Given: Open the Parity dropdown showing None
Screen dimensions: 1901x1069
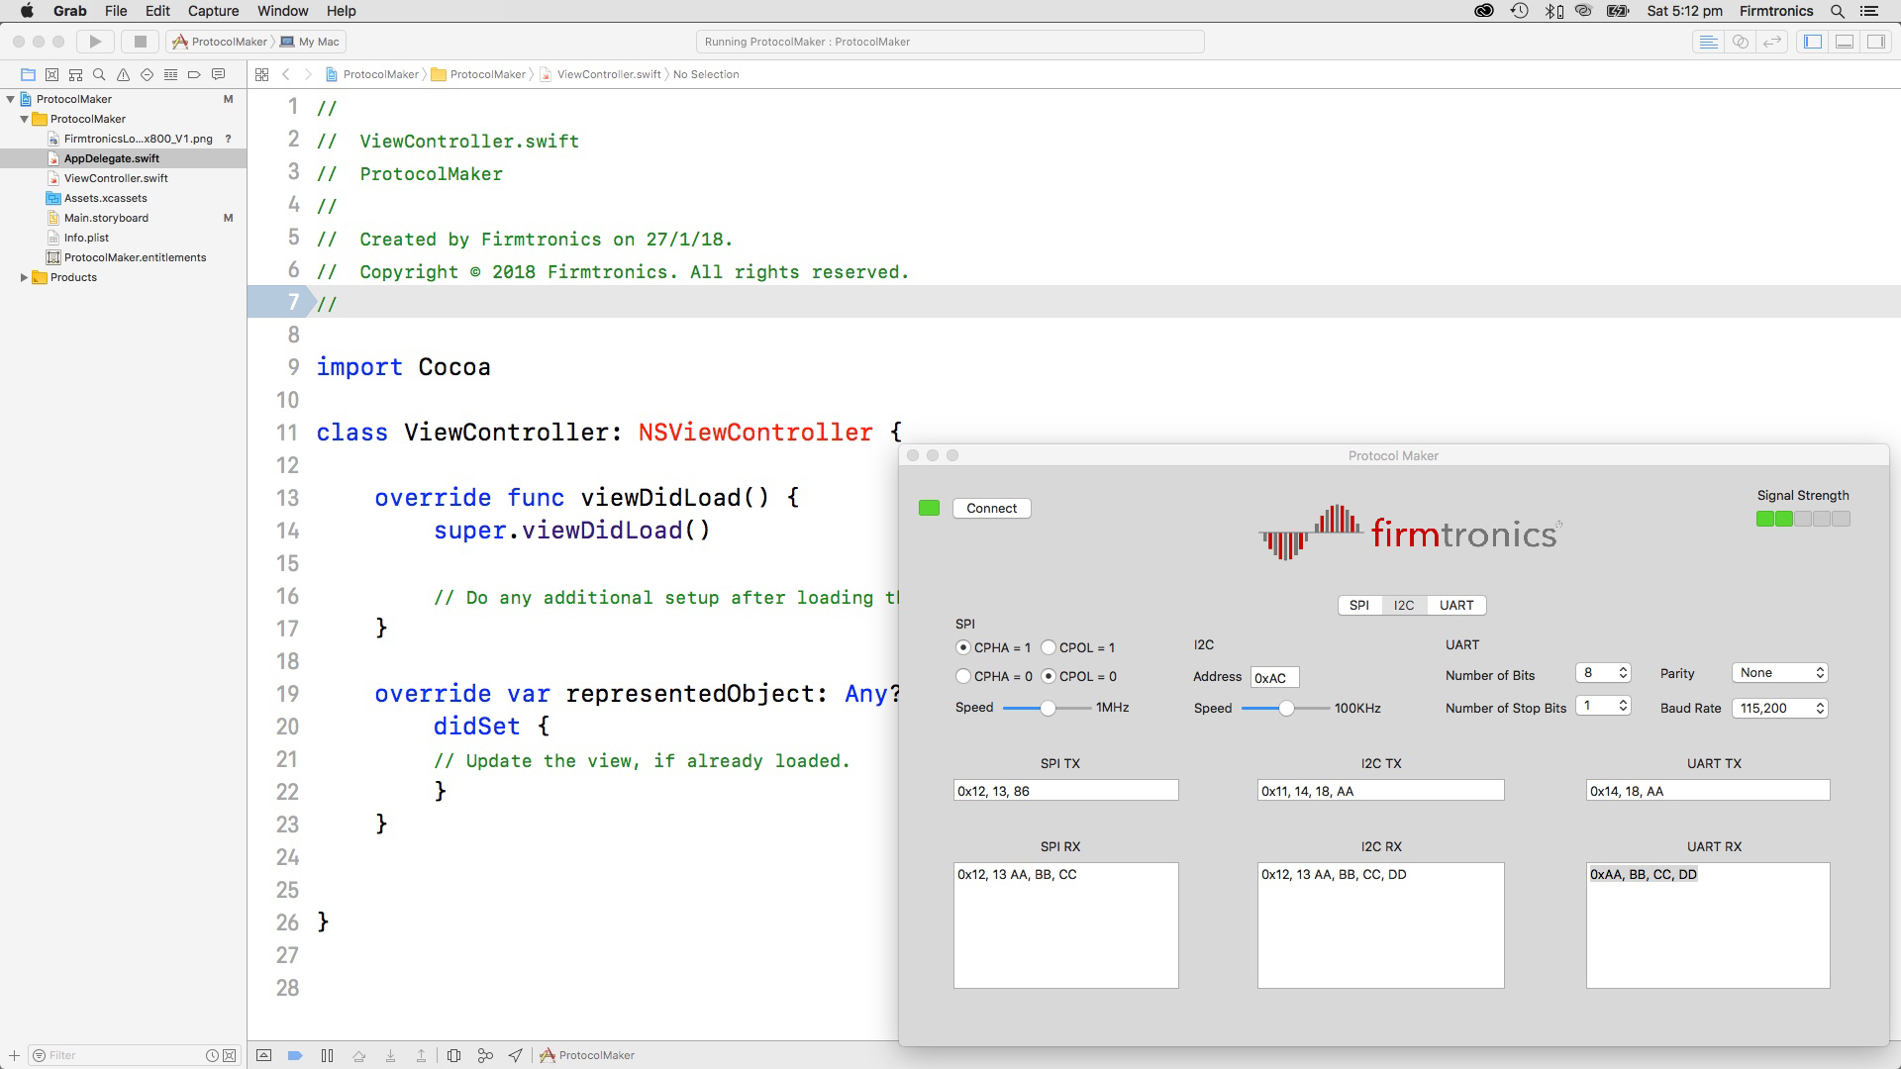Looking at the screenshot, I should [x=1779, y=673].
